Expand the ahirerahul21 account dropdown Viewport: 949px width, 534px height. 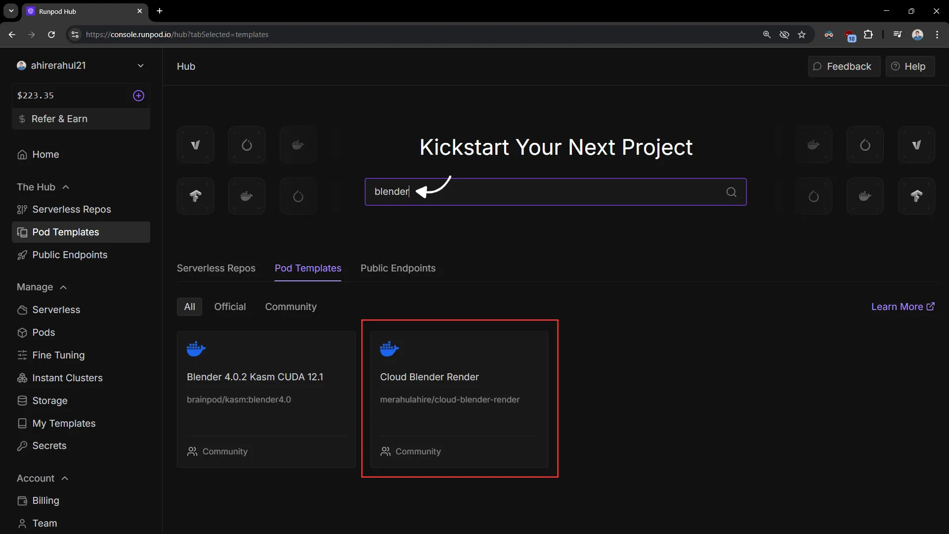(x=140, y=65)
